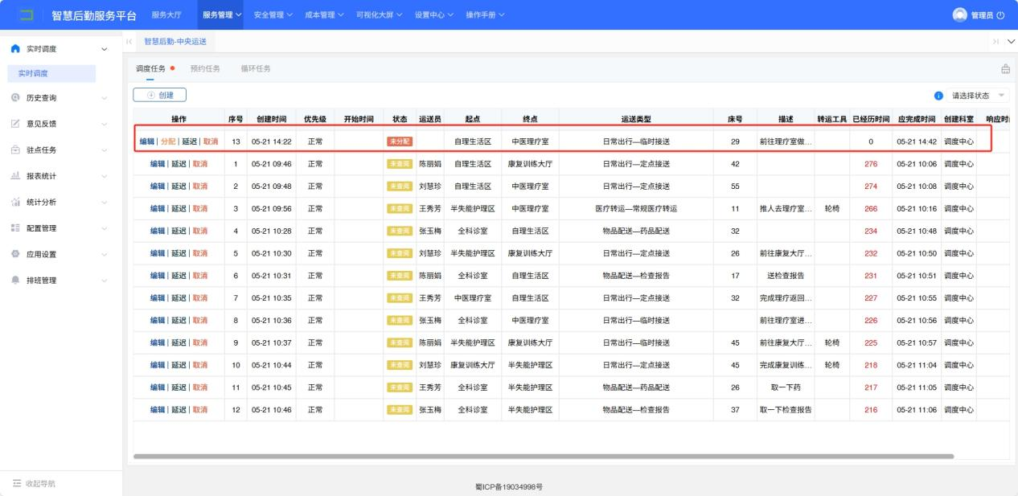Switch to the 循环任务 tab
Viewport: 1018px width, 496px height.
[x=256, y=68]
